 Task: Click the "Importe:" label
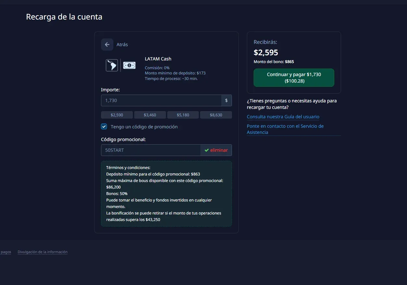110,90
